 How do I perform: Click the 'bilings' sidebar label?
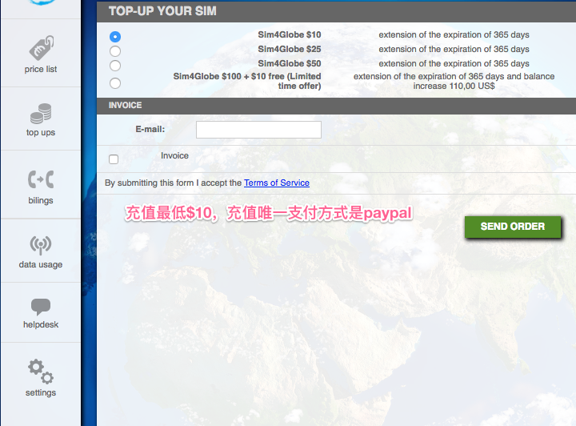(x=41, y=200)
